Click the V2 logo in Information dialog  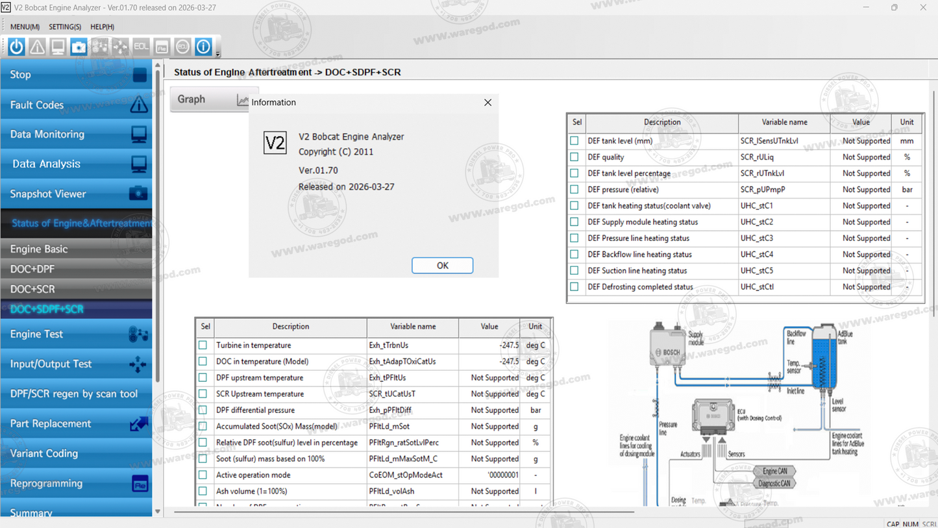click(x=275, y=143)
